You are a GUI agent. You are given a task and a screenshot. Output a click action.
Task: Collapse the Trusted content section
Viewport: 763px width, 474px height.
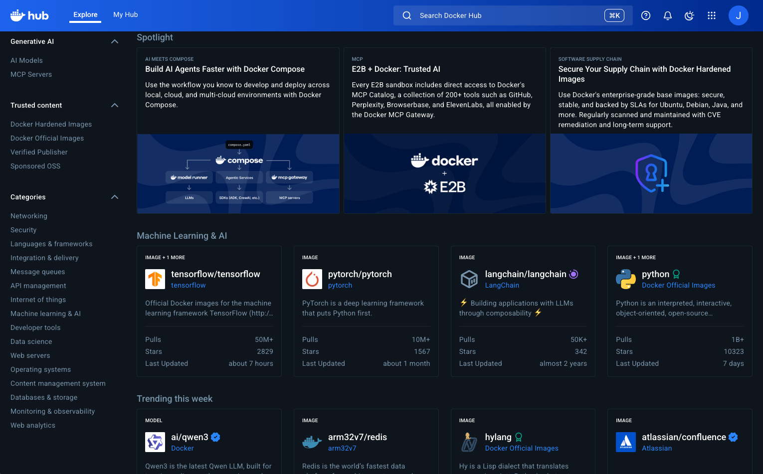pyautogui.click(x=114, y=105)
